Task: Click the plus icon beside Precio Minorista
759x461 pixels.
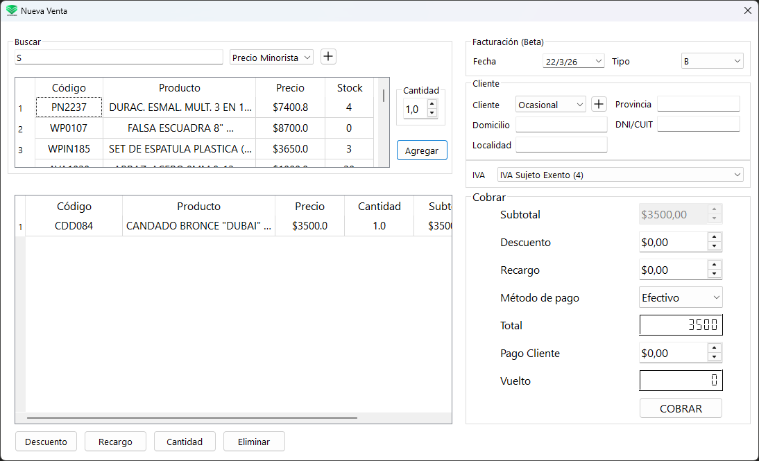Action: 327,56
